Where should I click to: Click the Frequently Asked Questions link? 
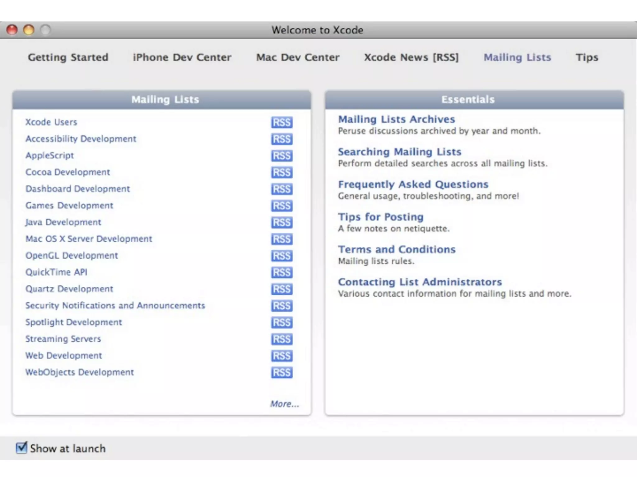pyautogui.click(x=413, y=184)
